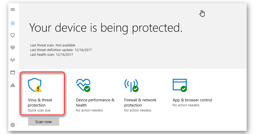Select the sidebar firewall antenna icon
This screenshot has height=134, width=255.
click(13, 60)
